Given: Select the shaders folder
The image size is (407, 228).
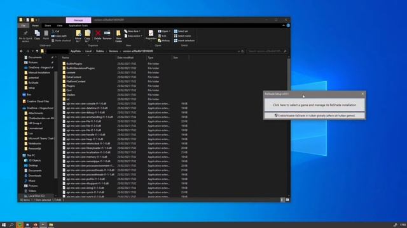Looking at the screenshot, I should tap(71, 94).
